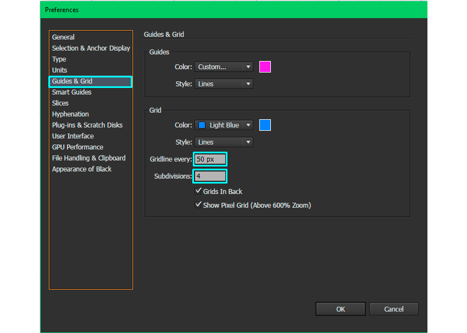Viewport: 467px width, 333px height.
Task: Expand the Grid Style dropdown
Action: coord(224,142)
